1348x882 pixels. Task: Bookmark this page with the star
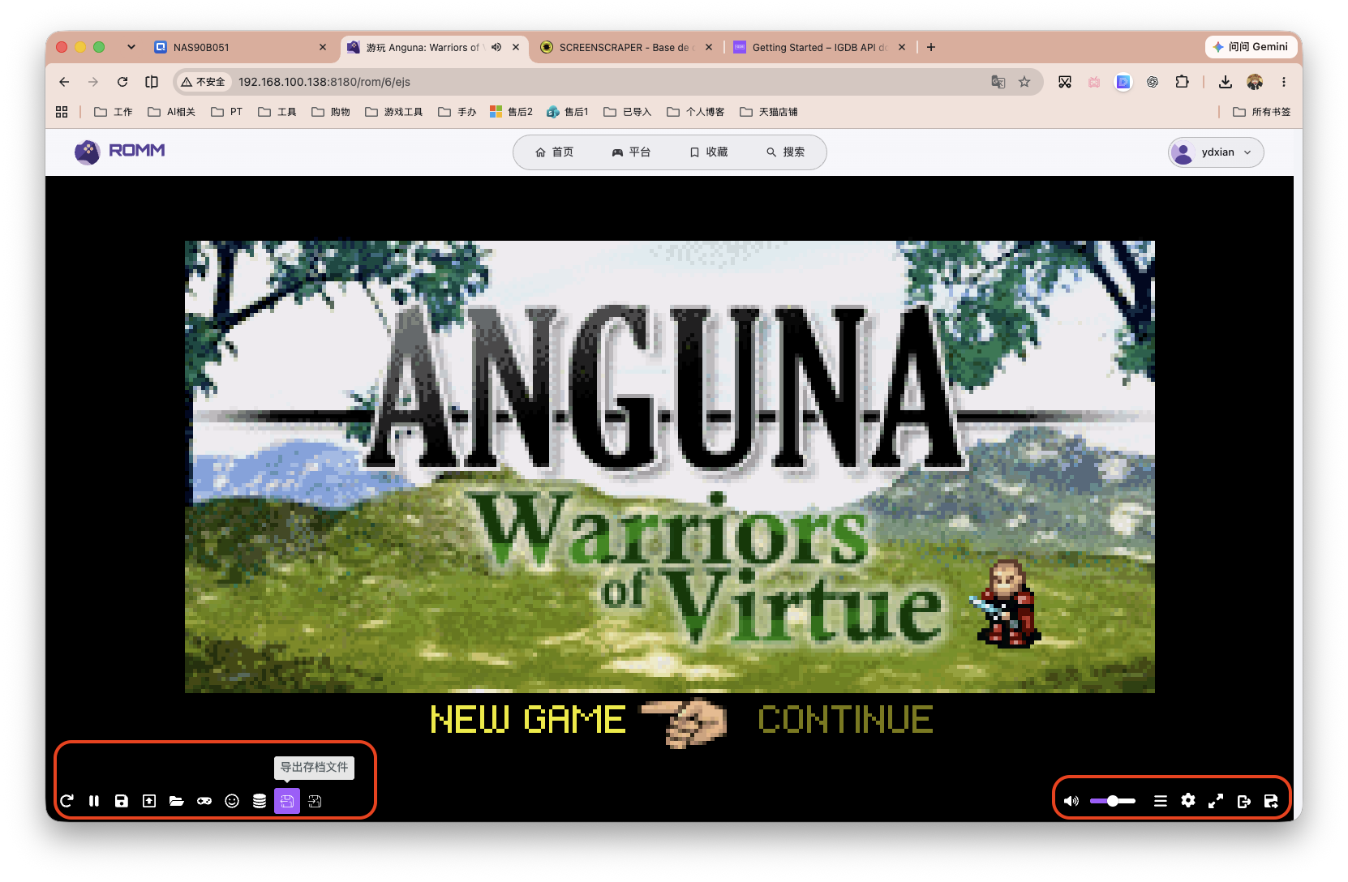pos(1025,82)
